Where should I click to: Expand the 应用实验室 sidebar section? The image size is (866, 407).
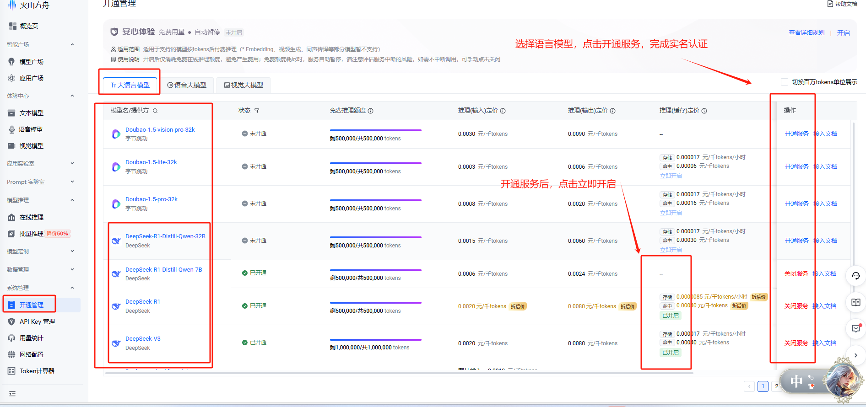pyautogui.click(x=72, y=163)
